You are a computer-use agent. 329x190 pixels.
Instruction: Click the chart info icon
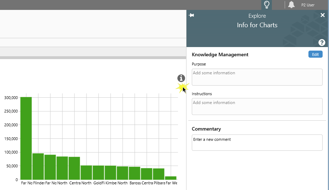pyautogui.click(x=181, y=78)
